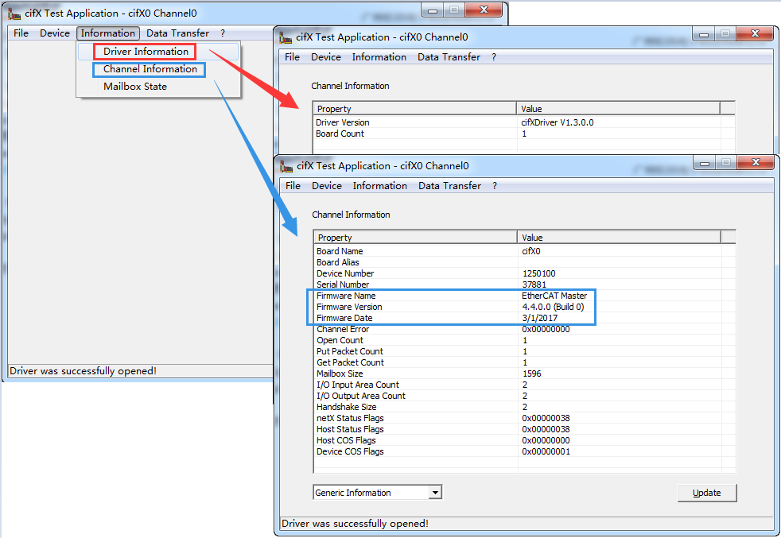The height and width of the screenshot is (538, 781).
Task: Open Device menu in front window
Action: 327,186
